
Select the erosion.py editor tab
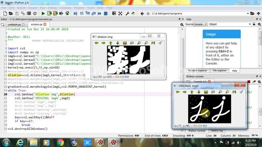37,24
